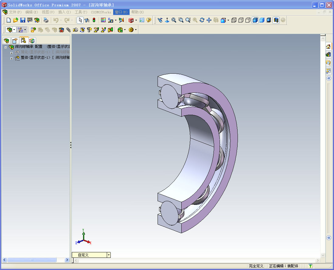This screenshot has width=334, height=270.
Task: Activate the Select arrow cursor tool
Action: pos(80,20)
